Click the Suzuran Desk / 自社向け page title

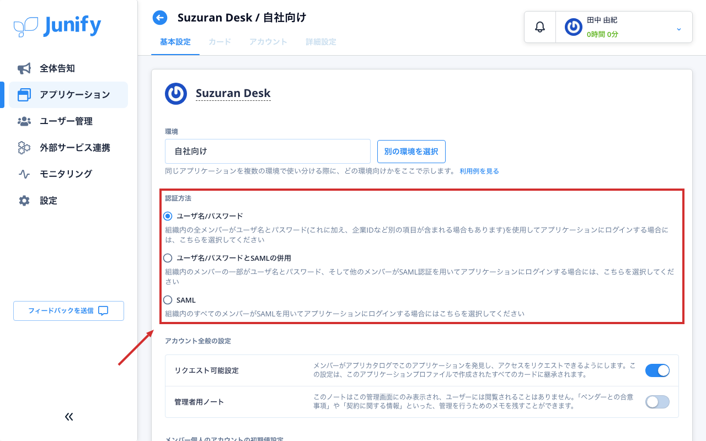tap(242, 18)
